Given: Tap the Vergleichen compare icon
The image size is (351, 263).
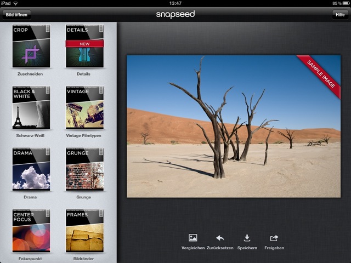Looking at the screenshot, I should click(x=193, y=238).
